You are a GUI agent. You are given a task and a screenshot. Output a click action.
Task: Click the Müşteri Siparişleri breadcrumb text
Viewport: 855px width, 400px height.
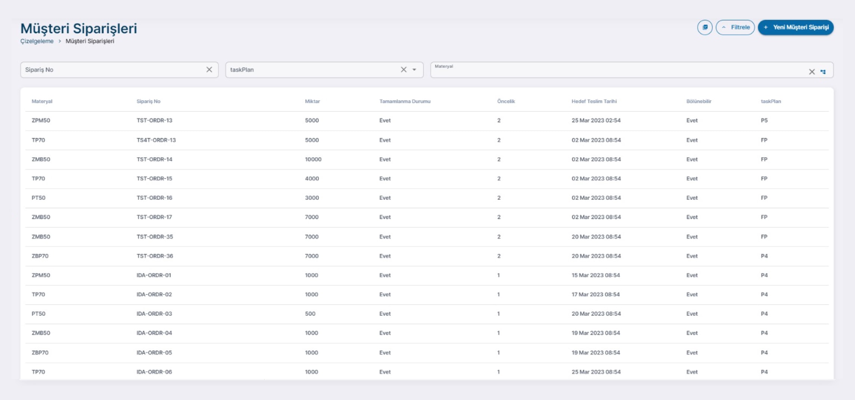(x=90, y=41)
